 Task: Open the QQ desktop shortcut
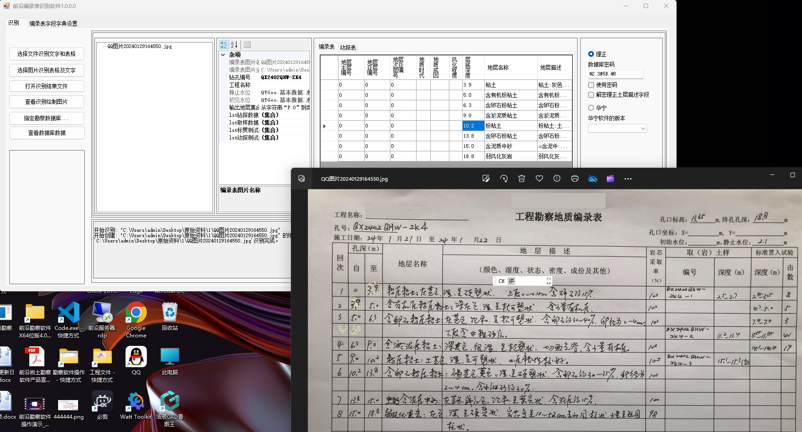[136, 361]
